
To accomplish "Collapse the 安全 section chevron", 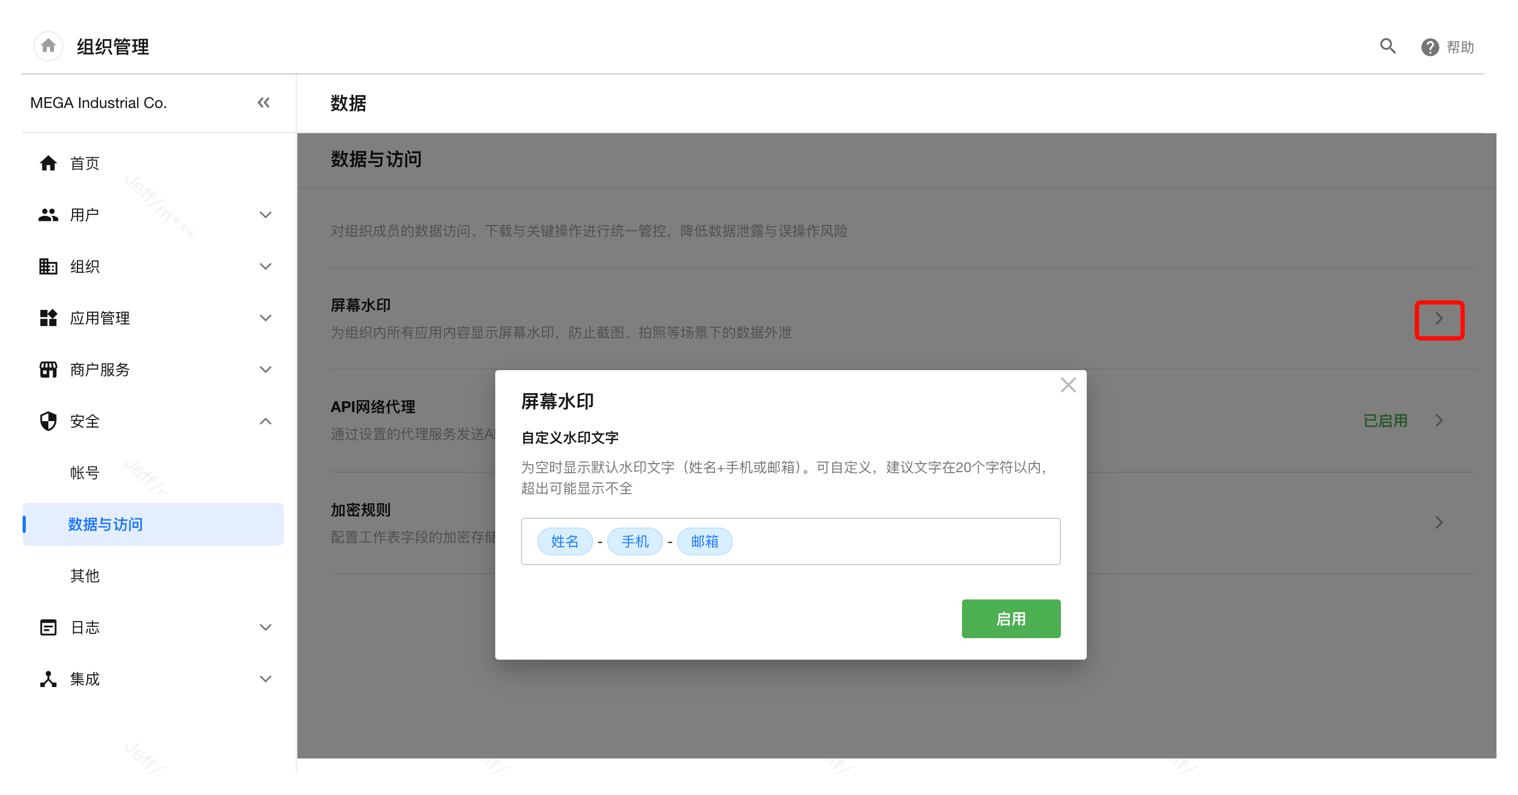I will [x=266, y=421].
